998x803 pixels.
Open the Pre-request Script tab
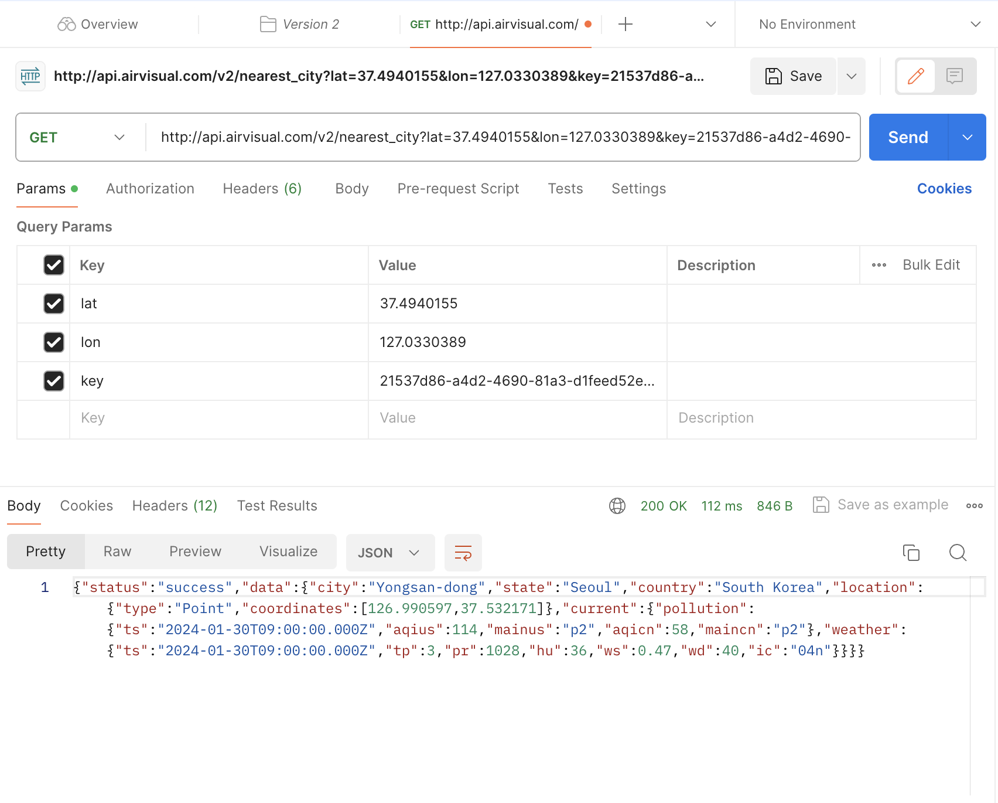coord(458,189)
